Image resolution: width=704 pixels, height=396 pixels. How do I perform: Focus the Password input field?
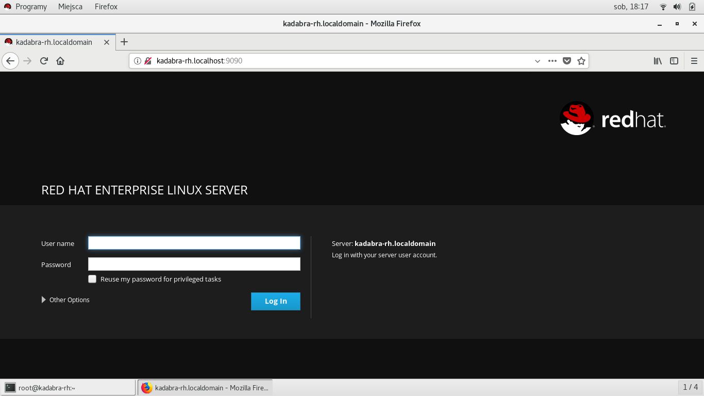click(194, 264)
